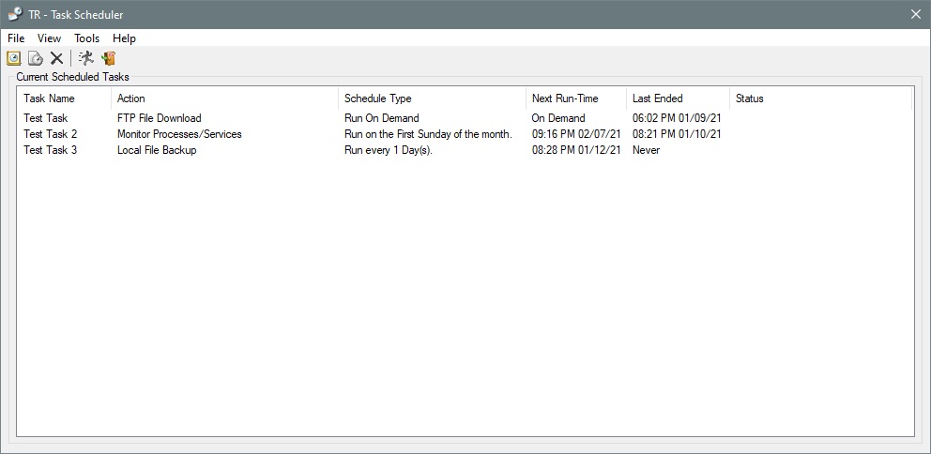Click the Never last ended cell

pos(646,150)
